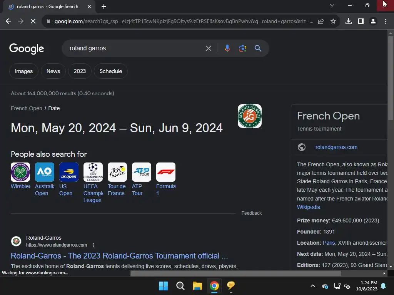This screenshot has height=295, width=394.
Task: Click the 'About 164,000,000 results' text
Action: 43,94
